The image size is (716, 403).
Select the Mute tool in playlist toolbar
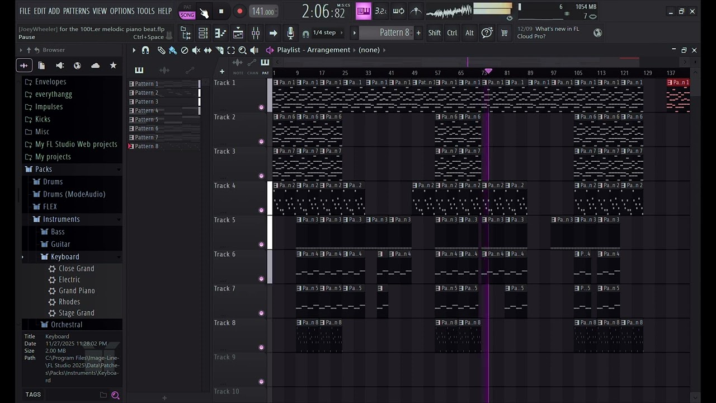(196, 50)
